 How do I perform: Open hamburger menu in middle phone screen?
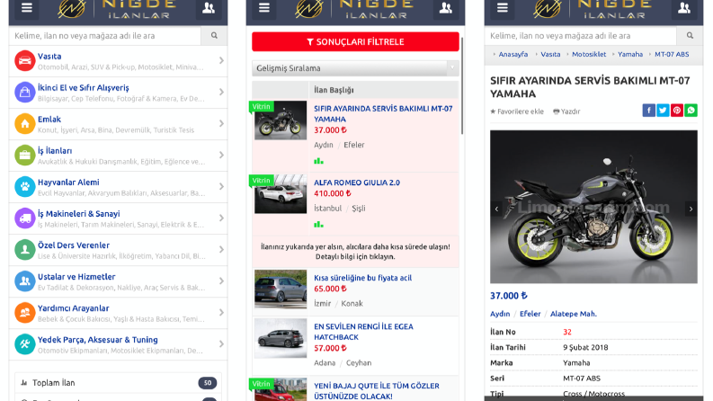pos(264,8)
